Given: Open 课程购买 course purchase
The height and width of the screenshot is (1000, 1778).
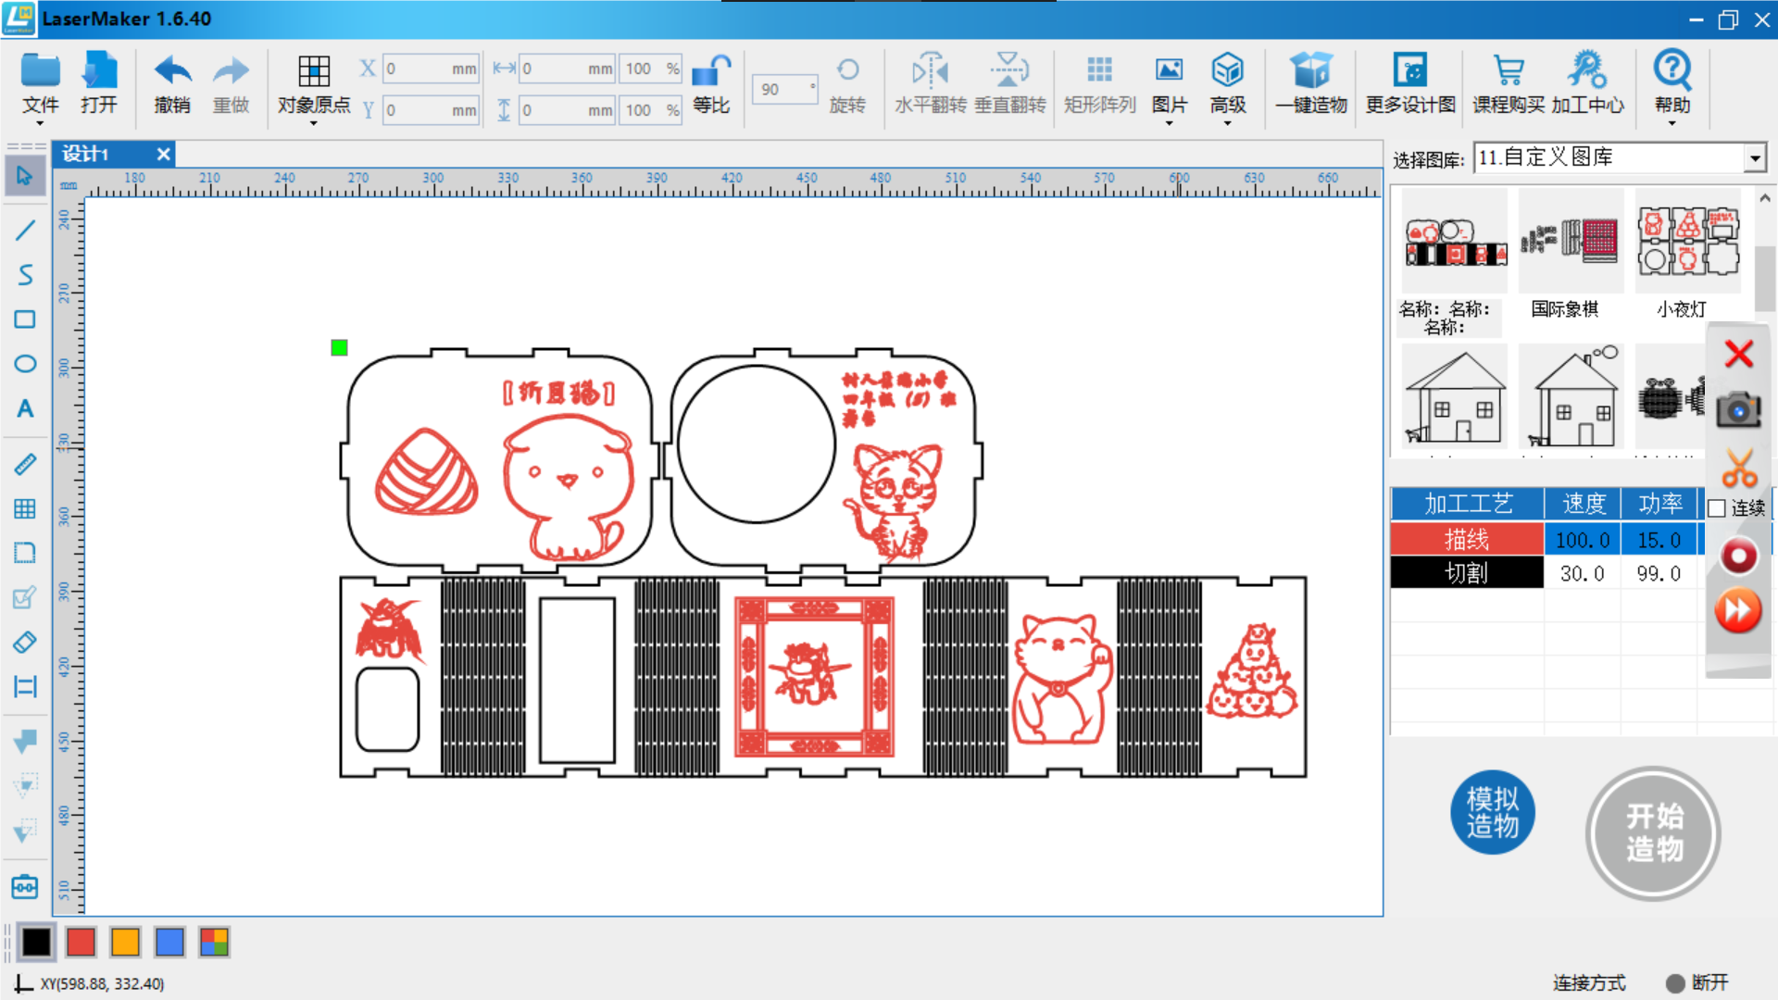Looking at the screenshot, I should (x=1509, y=84).
